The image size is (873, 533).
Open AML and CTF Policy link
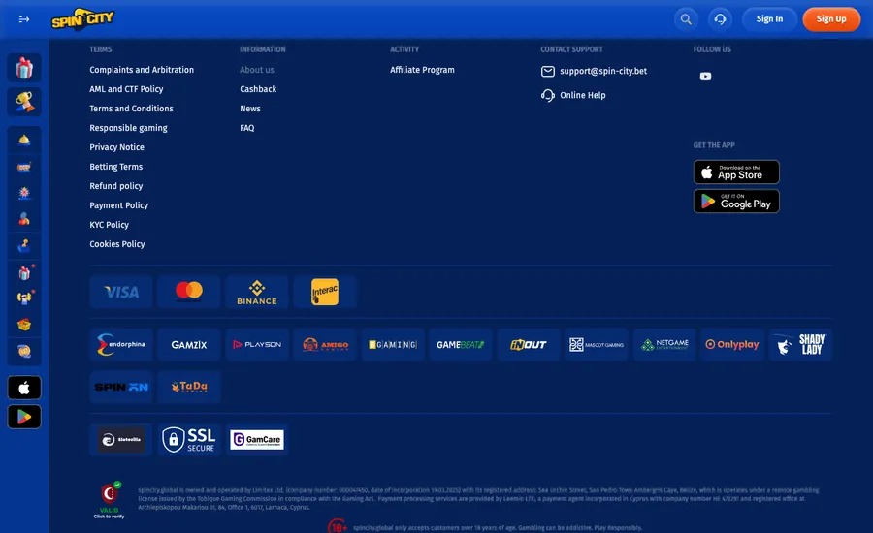126,89
